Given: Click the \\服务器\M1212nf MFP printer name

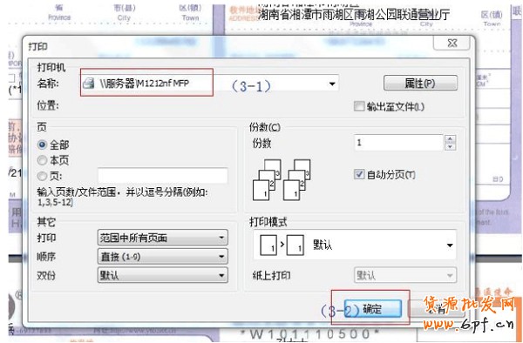Looking at the screenshot, I should [145, 84].
